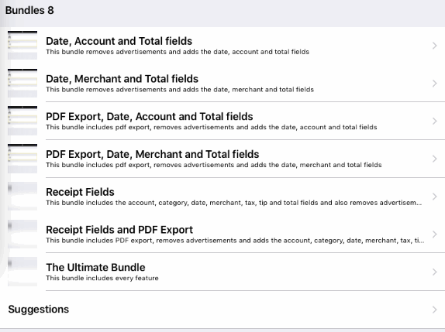Tap The Ultimate Bundle chevron arrow

pos(434,272)
